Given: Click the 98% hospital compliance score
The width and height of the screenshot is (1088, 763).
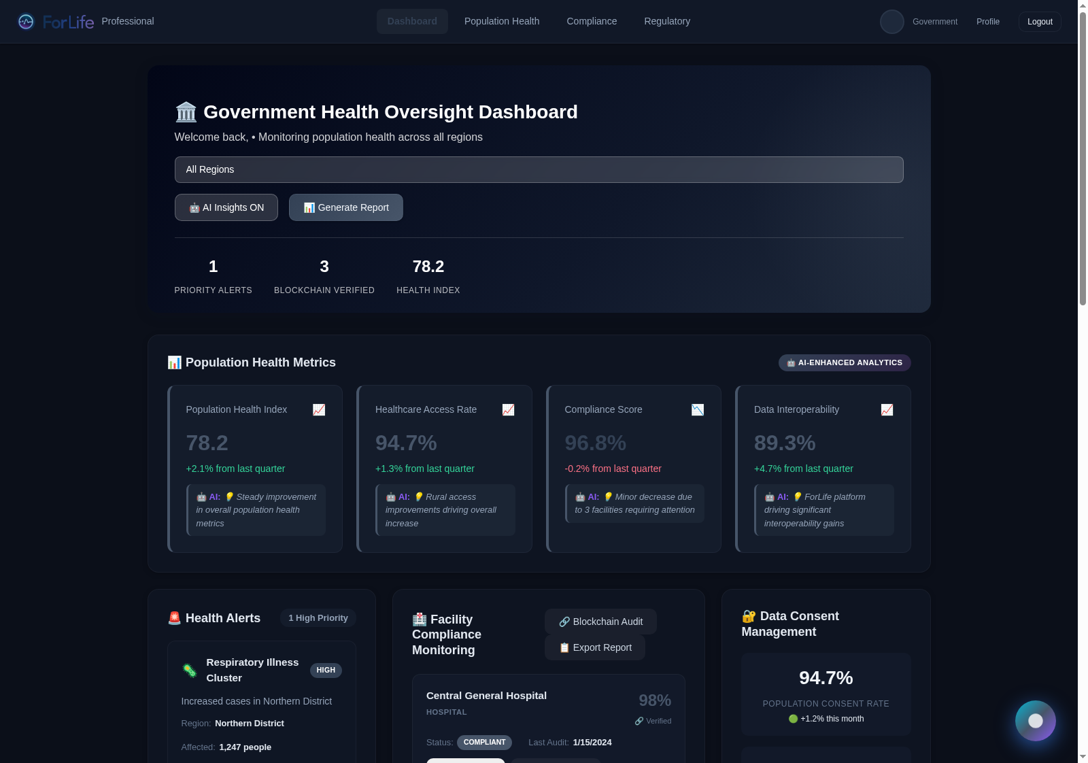Looking at the screenshot, I should click(x=655, y=700).
